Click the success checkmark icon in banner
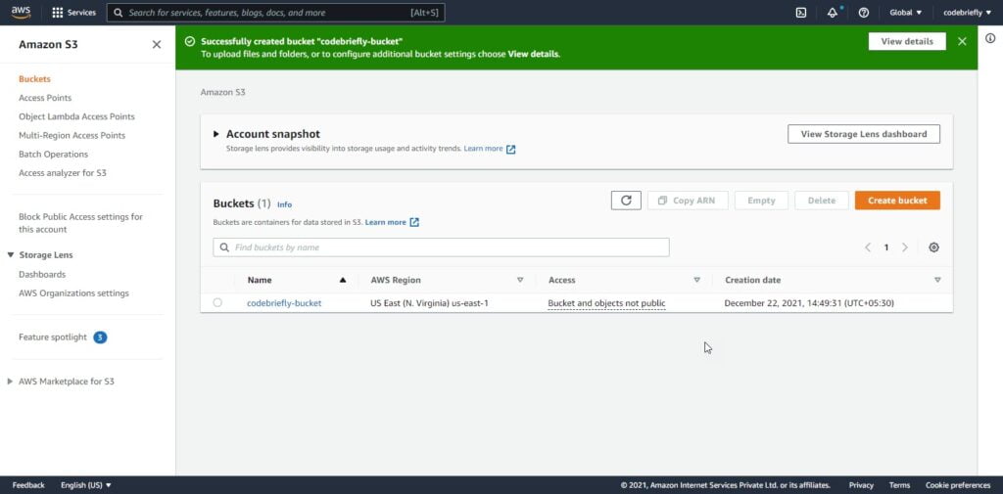This screenshot has width=1003, height=494. (189, 41)
